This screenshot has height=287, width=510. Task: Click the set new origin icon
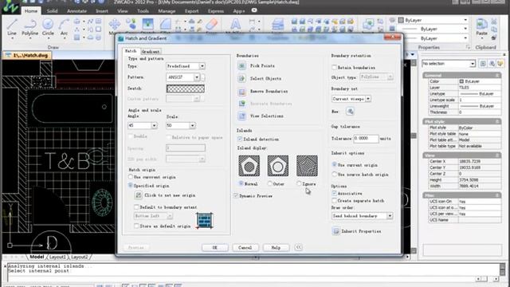pyautogui.click(x=138, y=195)
